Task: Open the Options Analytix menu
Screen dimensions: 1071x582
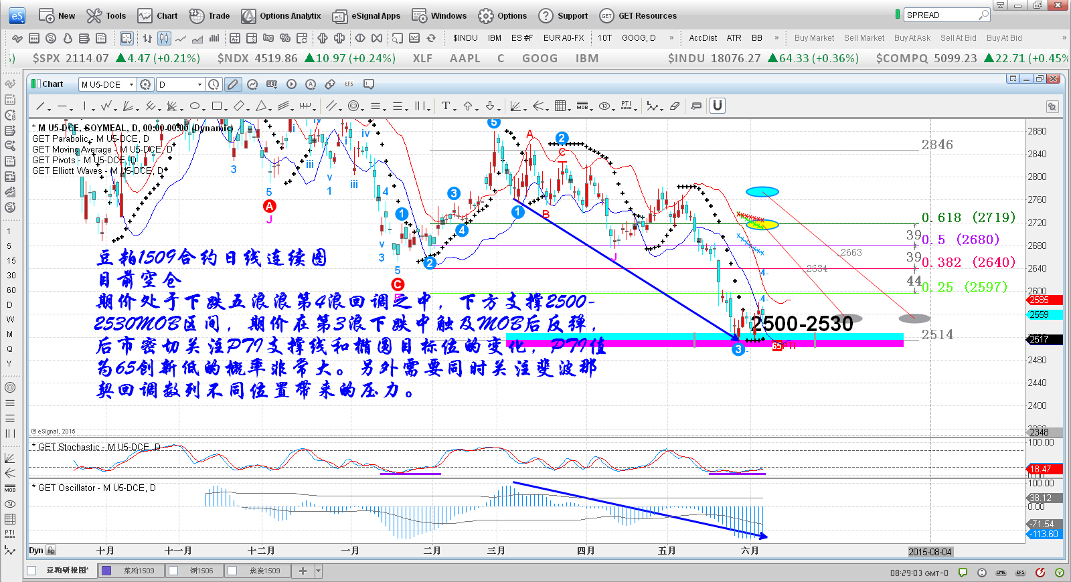Action: click(281, 16)
